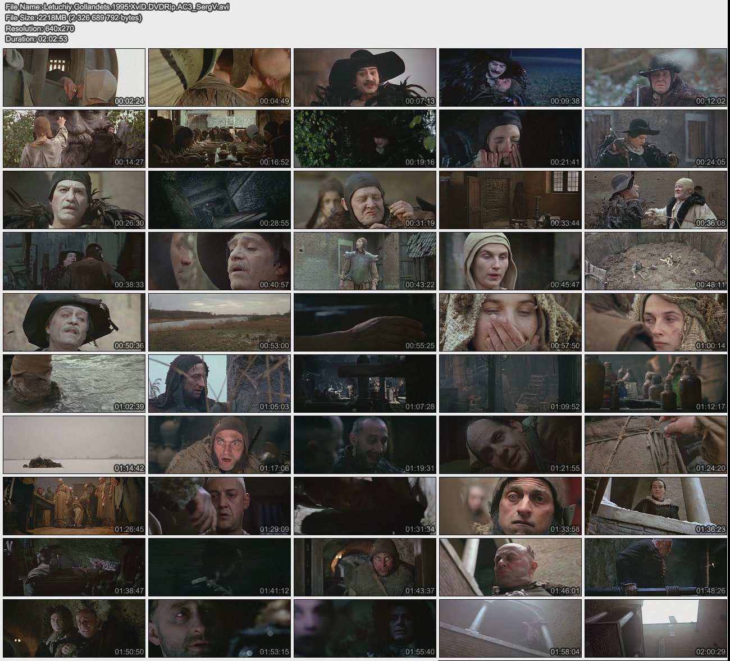Open the bottles thumbnail at 01:12:17
The height and width of the screenshot is (661, 730).
[655, 384]
